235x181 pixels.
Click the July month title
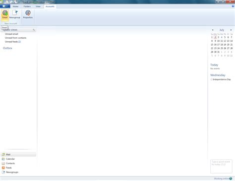pyautogui.click(x=222, y=30)
